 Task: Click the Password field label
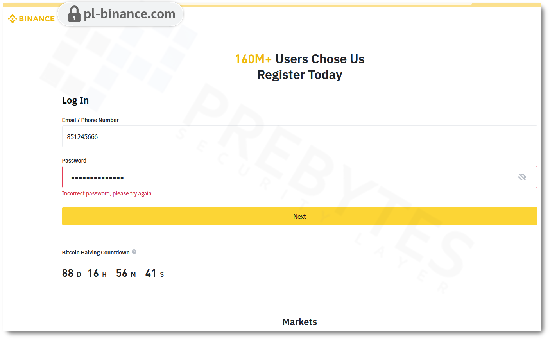74,161
